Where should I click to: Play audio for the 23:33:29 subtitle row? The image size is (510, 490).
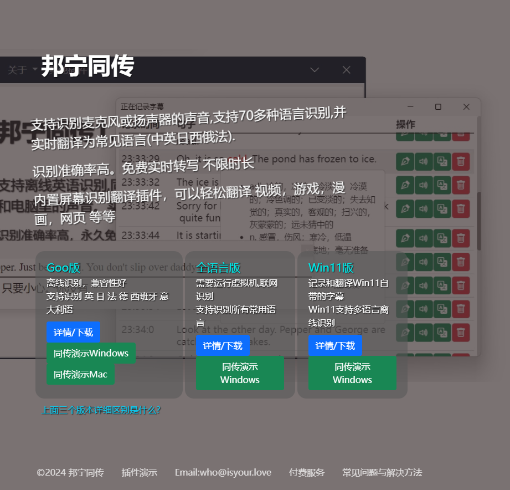pos(424,161)
